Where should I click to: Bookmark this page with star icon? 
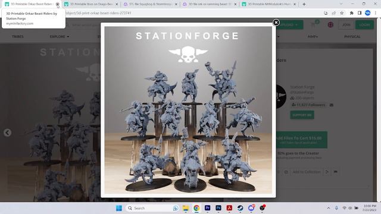(342, 13)
